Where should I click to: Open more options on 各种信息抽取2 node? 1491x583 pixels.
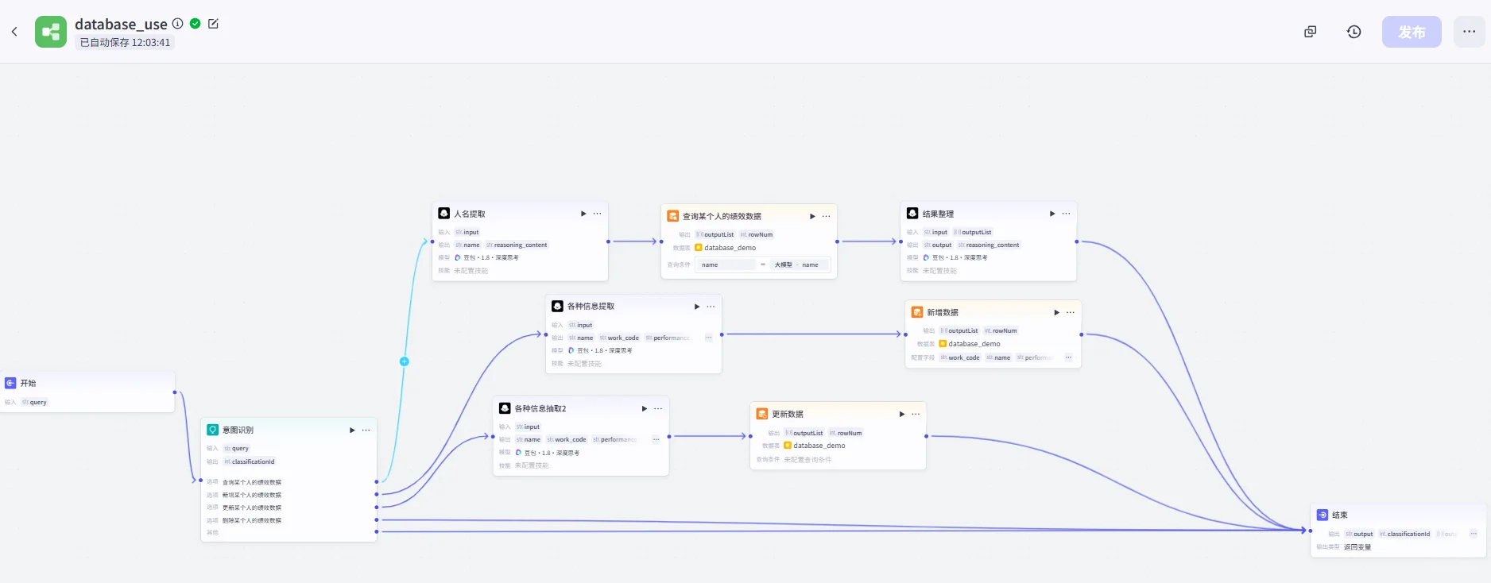[658, 408]
